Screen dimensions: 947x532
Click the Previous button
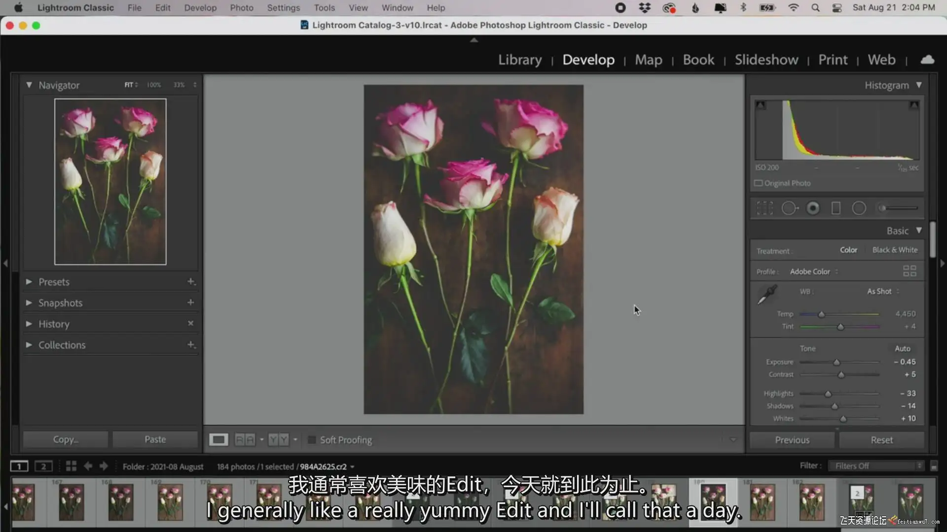click(x=792, y=440)
